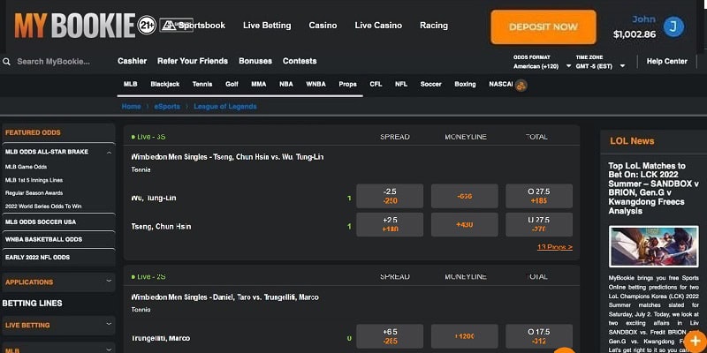Select the MMA tab
The image size is (707, 353).
tap(258, 84)
